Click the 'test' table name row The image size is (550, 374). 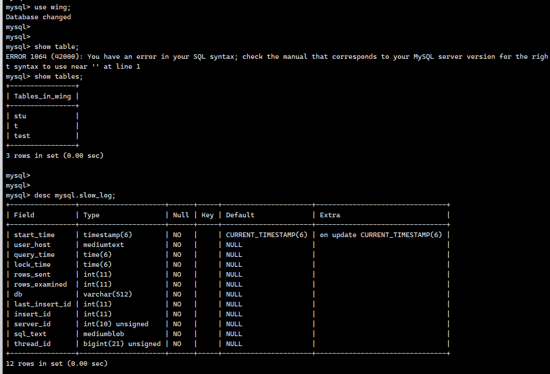(22, 136)
